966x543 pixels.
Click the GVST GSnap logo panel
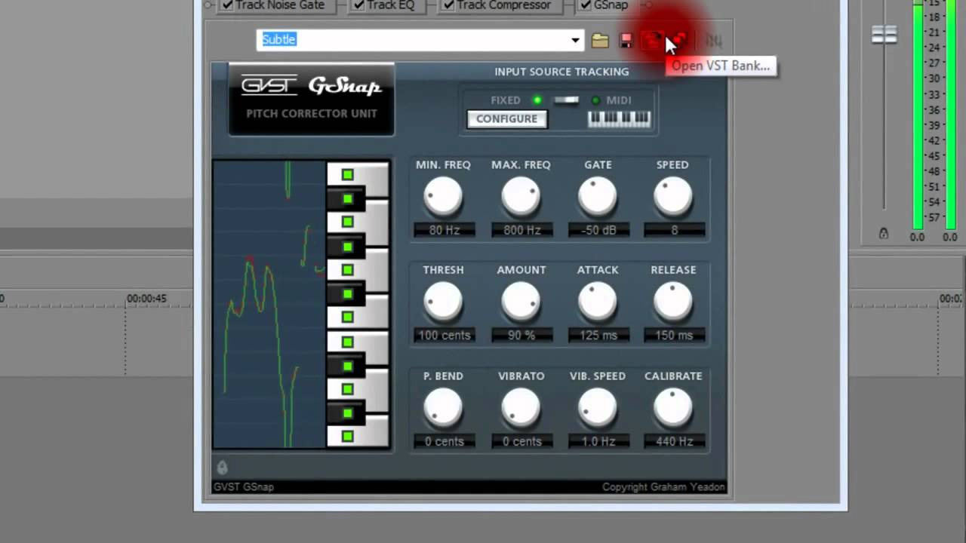click(311, 100)
